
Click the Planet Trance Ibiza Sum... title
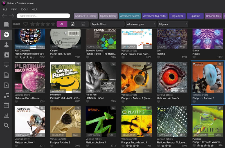tap(136, 54)
